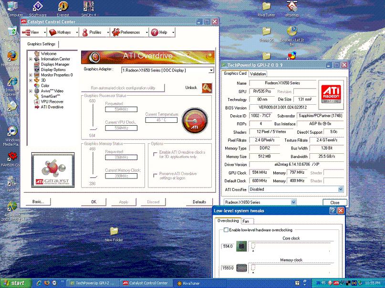Open the dropdown arrow next to Preferences

pos(146,32)
